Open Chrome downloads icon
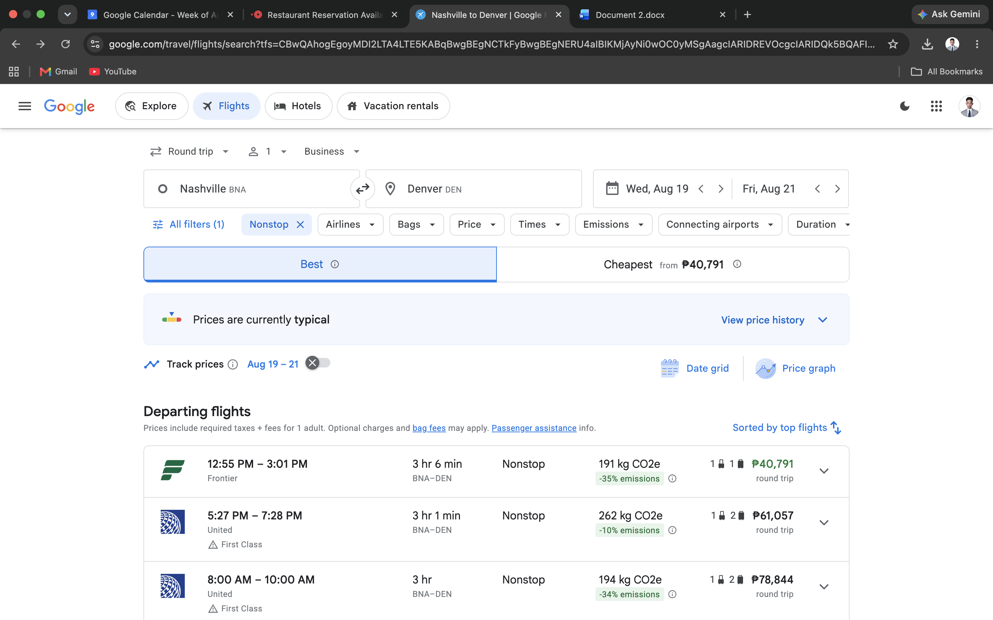 927,44
